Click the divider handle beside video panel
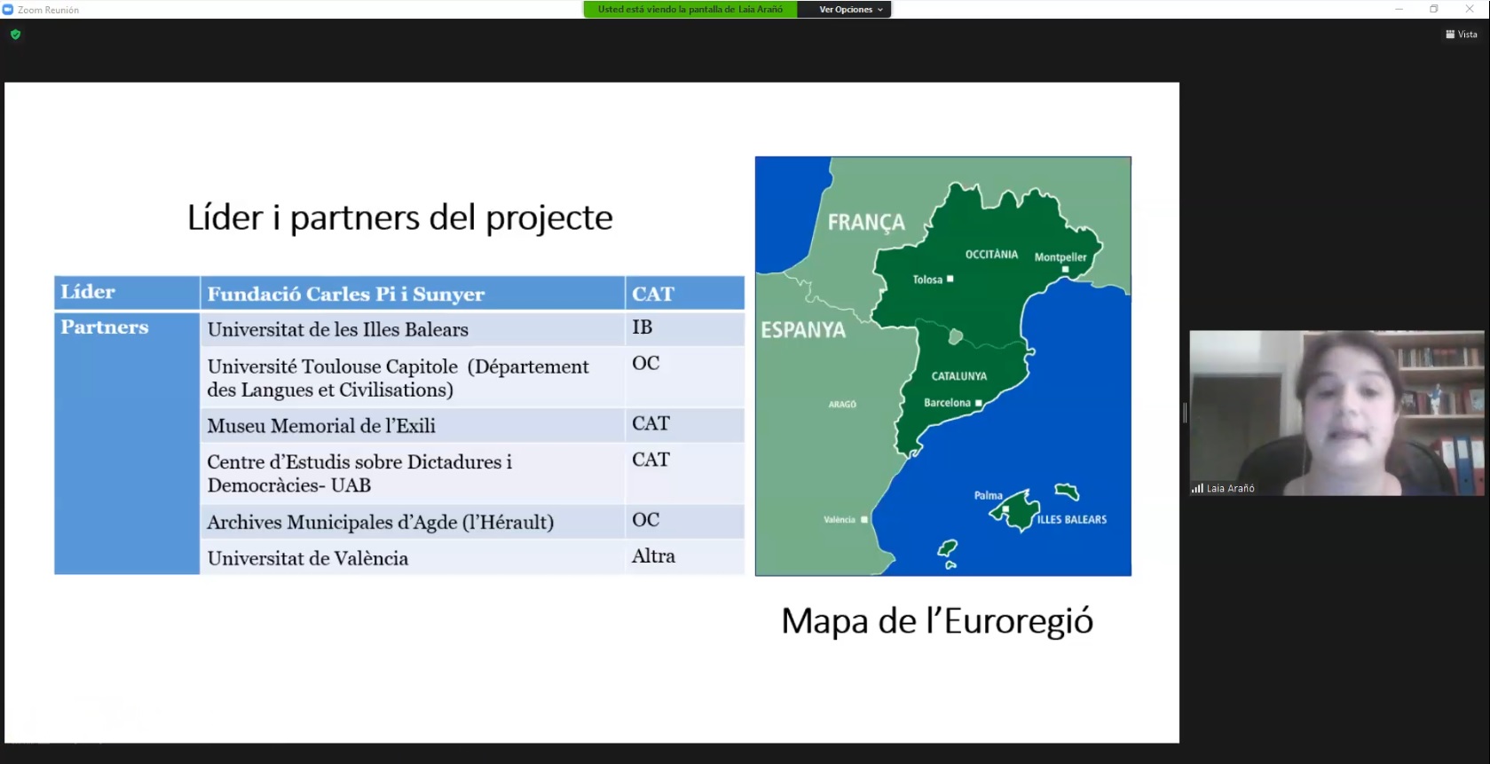The width and height of the screenshot is (1490, 764). [1185, 413]
